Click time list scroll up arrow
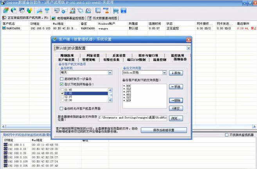Viewport: 257px width, 169px height. pos(110,90)
